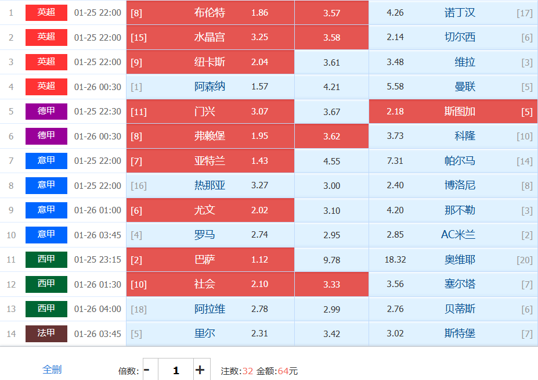Toggle draw odds 3.57 in 布伦特 match
The image size is (538, 380).
pyautogui.click(x=331, y=13)
